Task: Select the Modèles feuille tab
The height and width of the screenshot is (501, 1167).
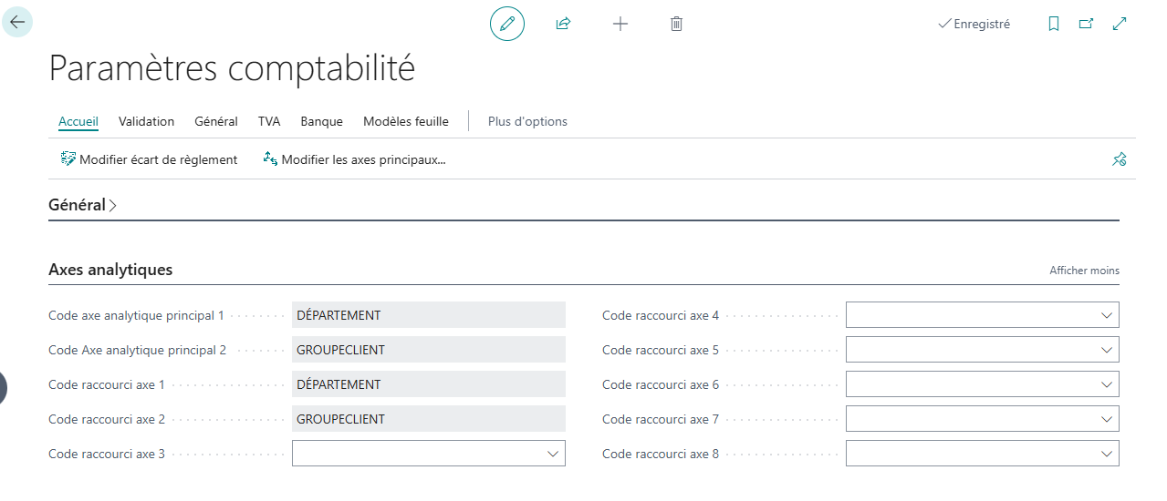Action: pos(405,121)
